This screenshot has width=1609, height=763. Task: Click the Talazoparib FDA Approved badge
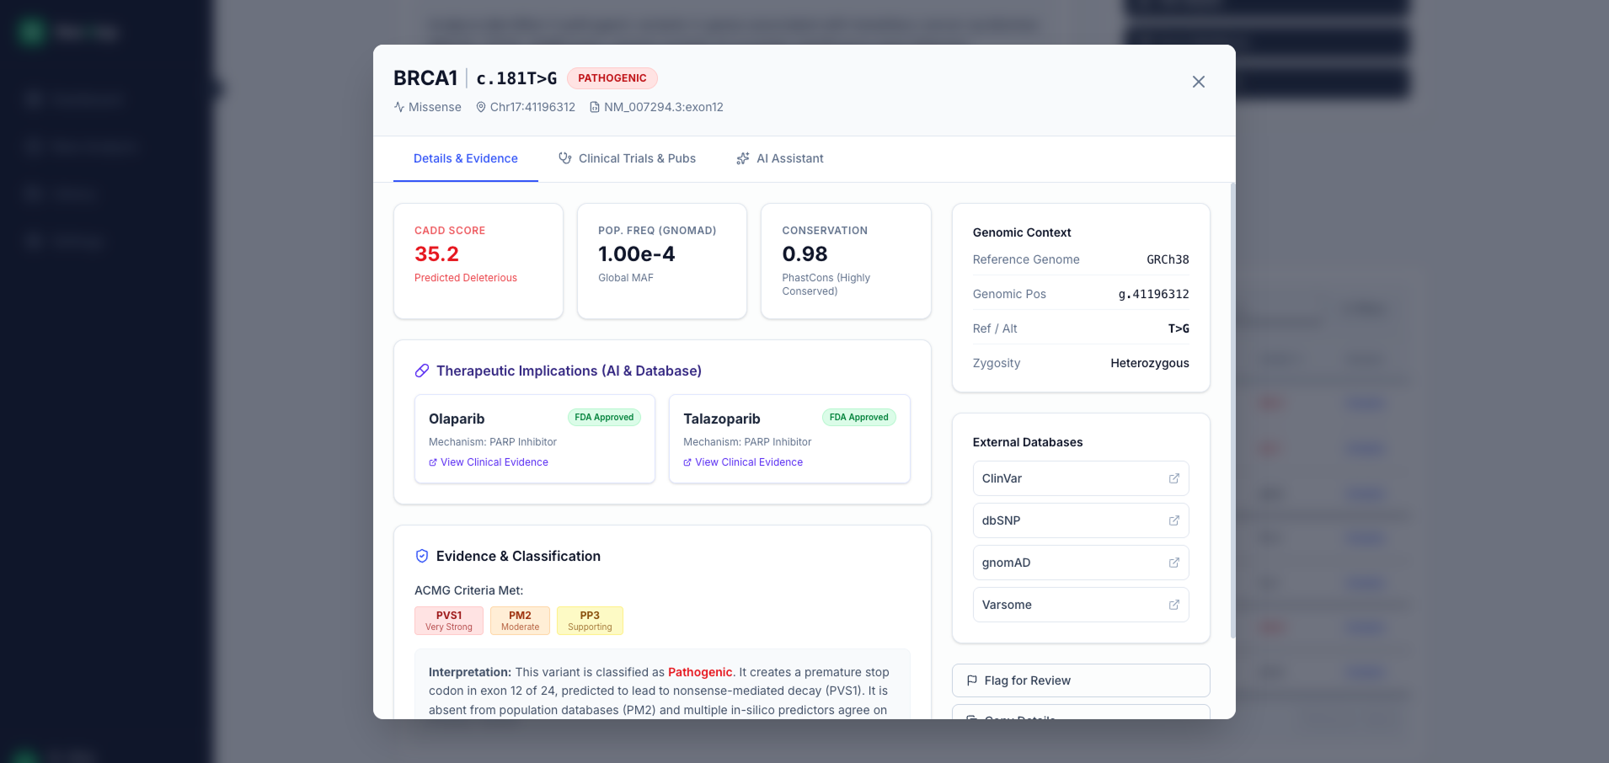(858, 418)
